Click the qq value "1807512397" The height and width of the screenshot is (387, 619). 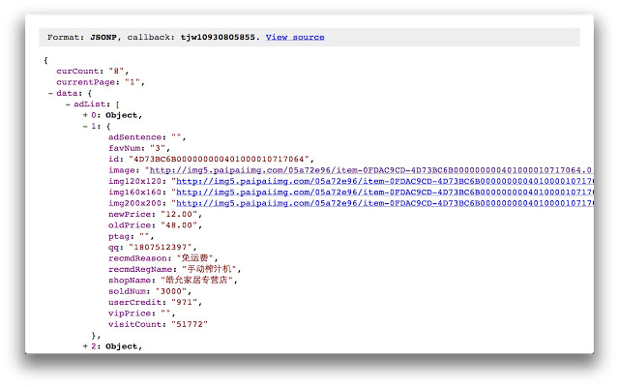click(x=161, y=248)
